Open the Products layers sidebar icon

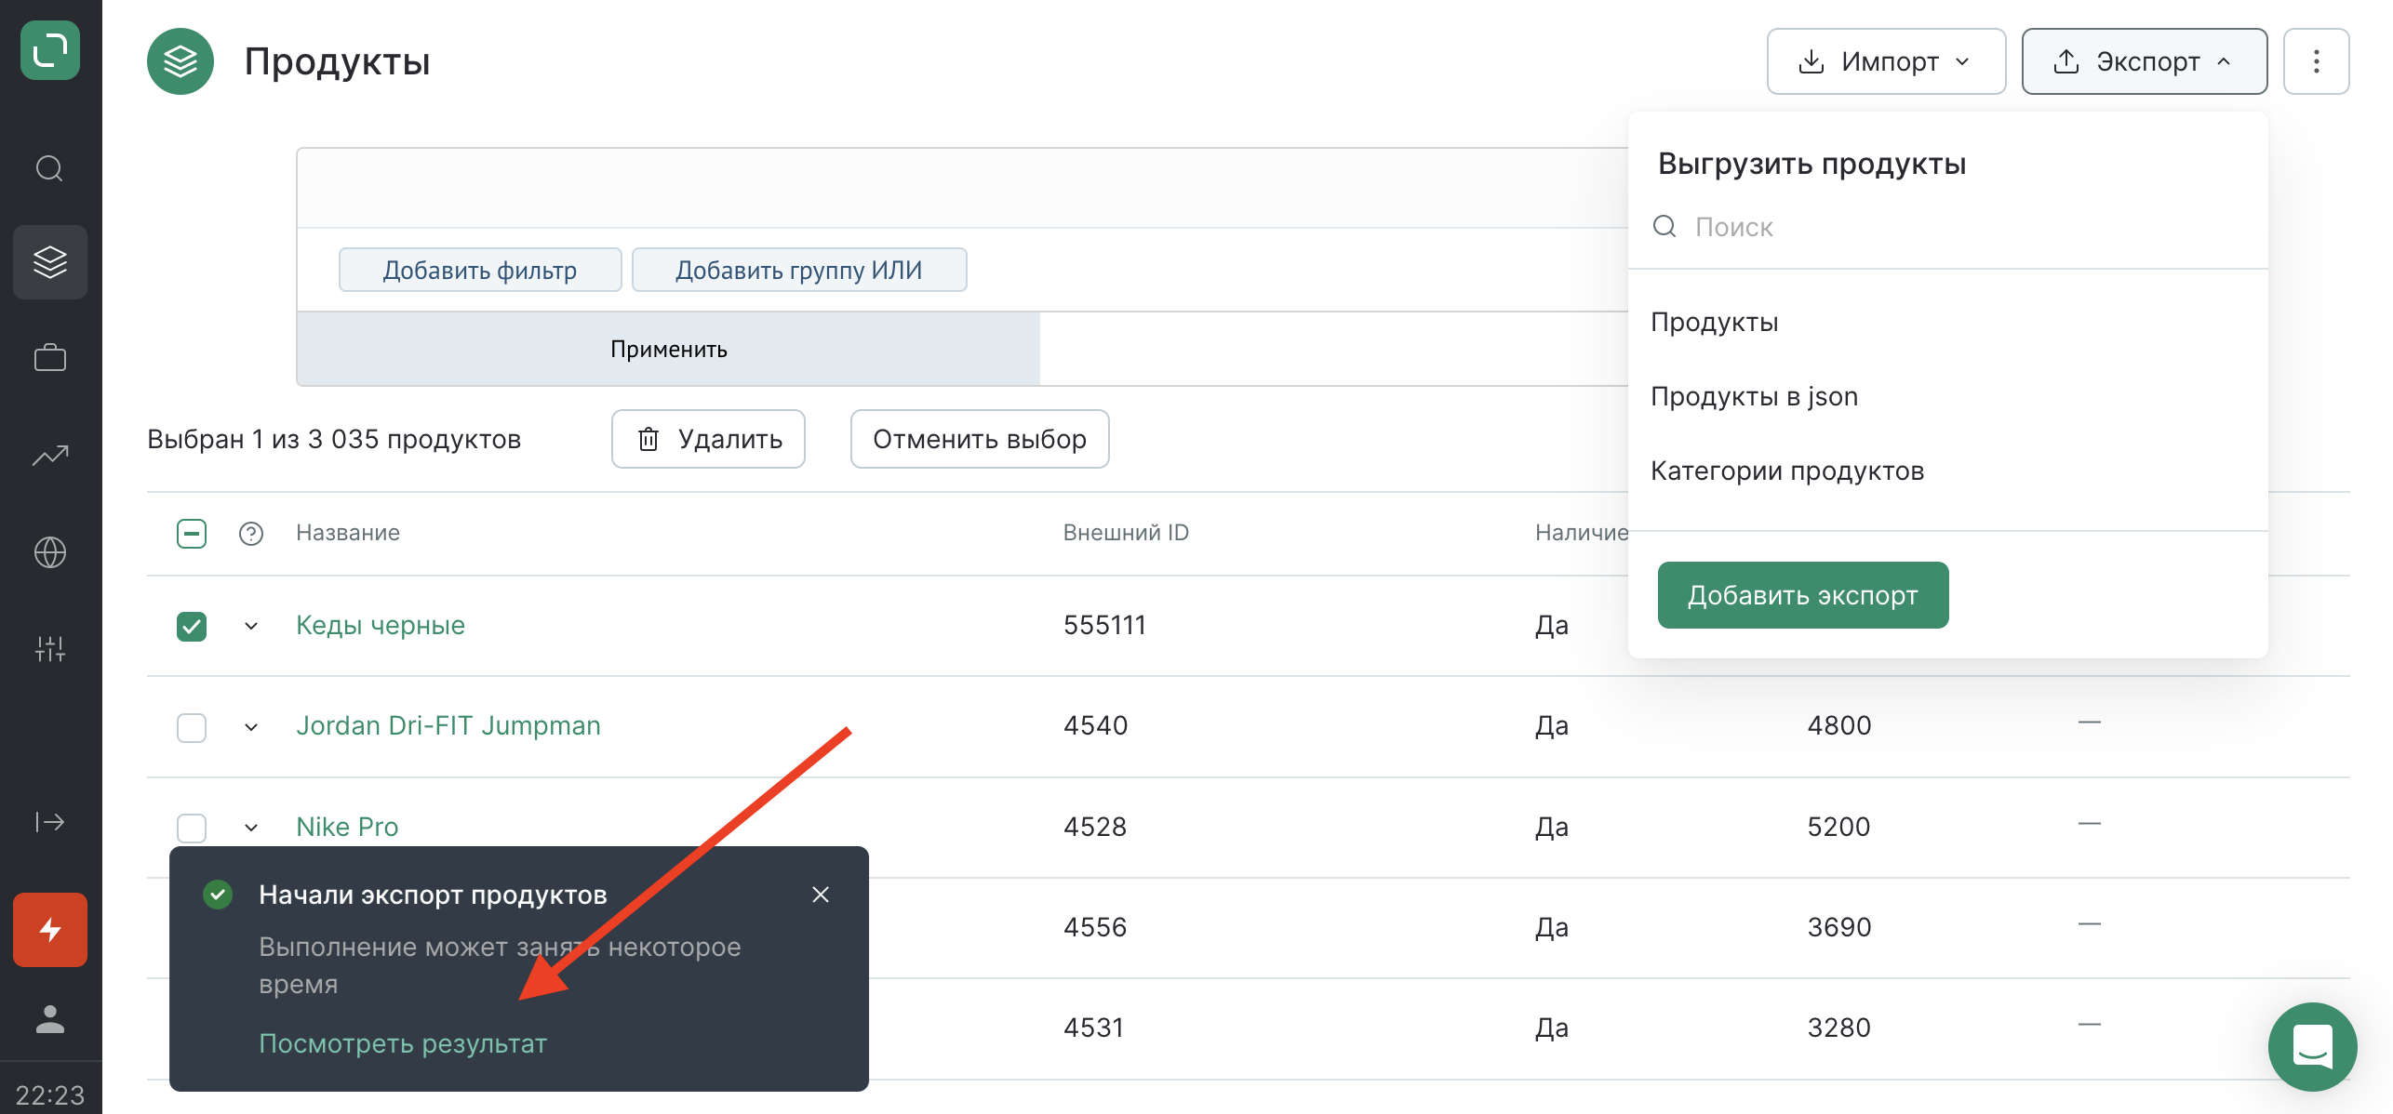tap(50, 262)
